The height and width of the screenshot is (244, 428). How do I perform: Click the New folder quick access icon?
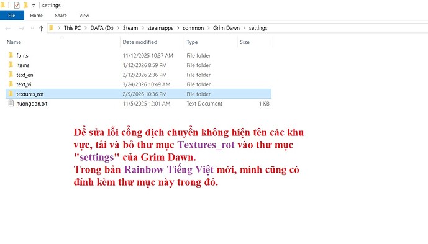click(25, 5)
